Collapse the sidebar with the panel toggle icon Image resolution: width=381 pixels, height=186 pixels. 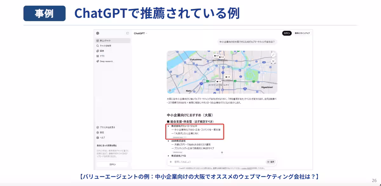tap(128, 33)
